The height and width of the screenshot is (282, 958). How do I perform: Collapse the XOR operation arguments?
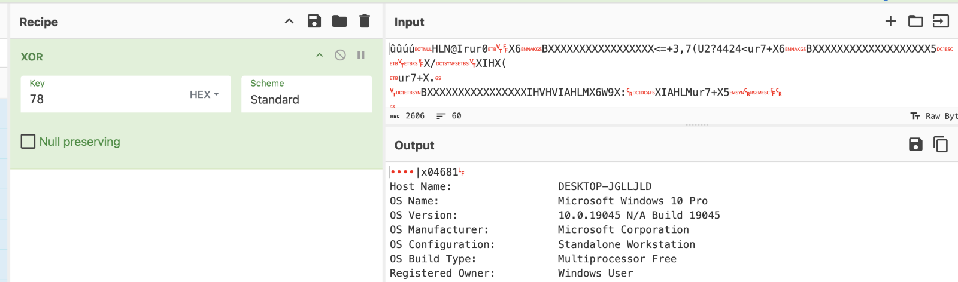pyautogui.click(x=320, y=55)
